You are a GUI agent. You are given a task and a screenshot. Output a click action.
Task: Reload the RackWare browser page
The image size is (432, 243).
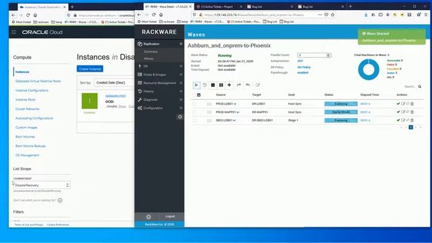point(154,15)
